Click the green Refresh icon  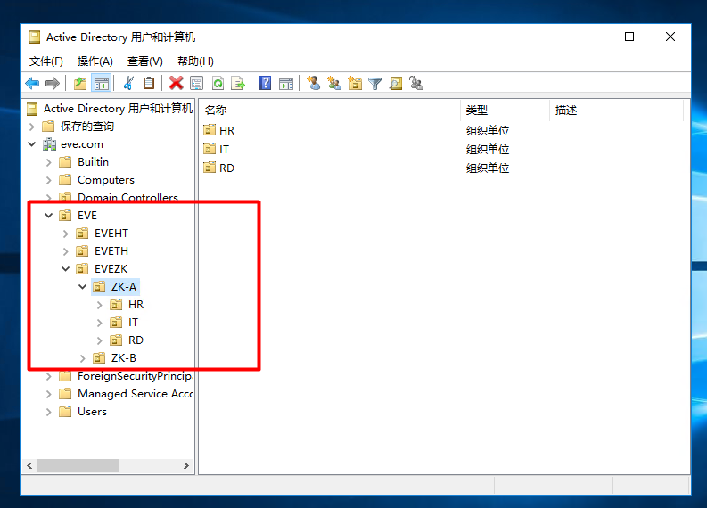pyautogui.click(x=218, y=84)
